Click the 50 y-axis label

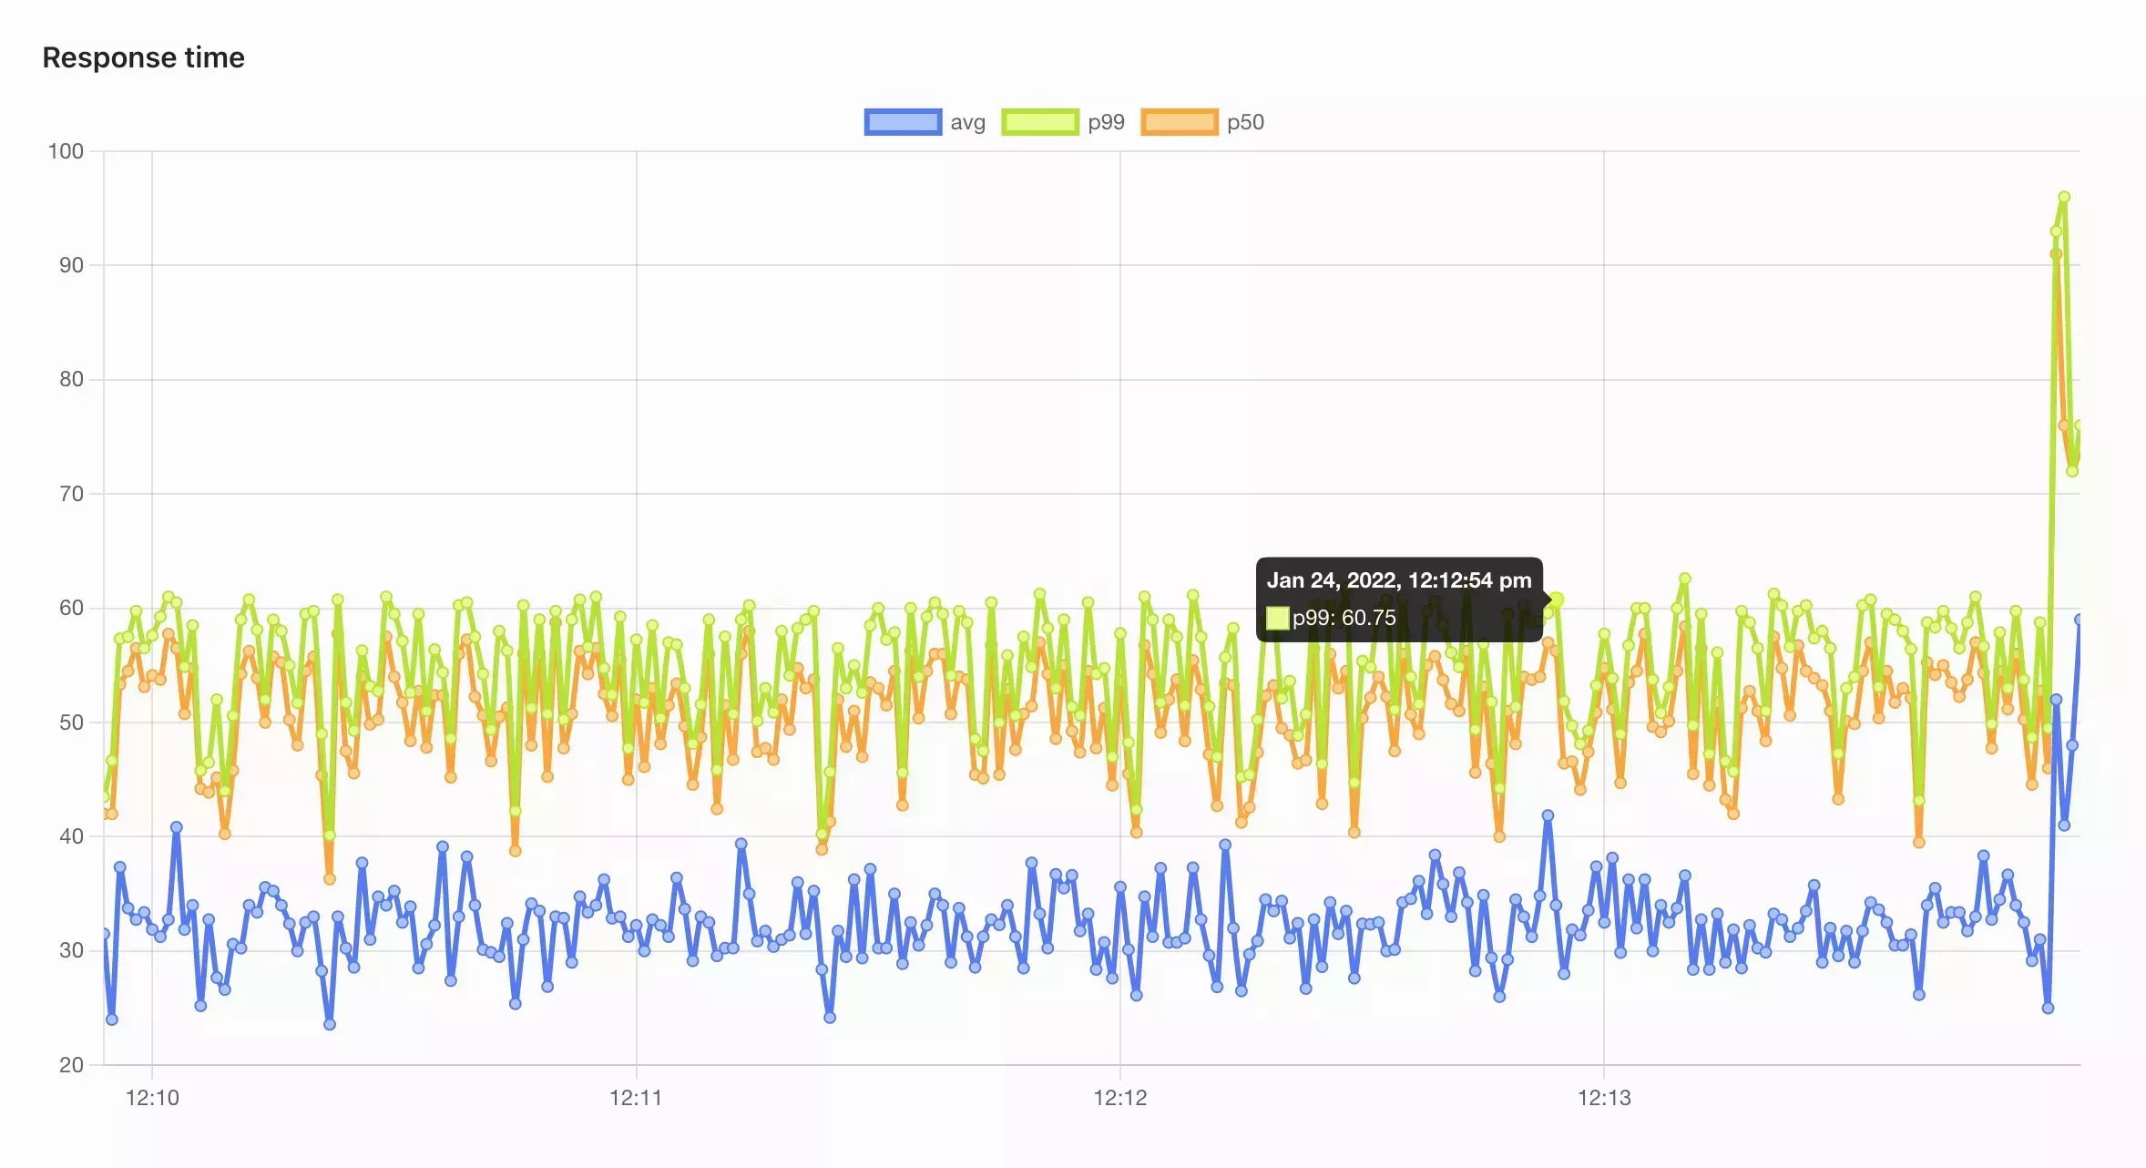(71, 722)
